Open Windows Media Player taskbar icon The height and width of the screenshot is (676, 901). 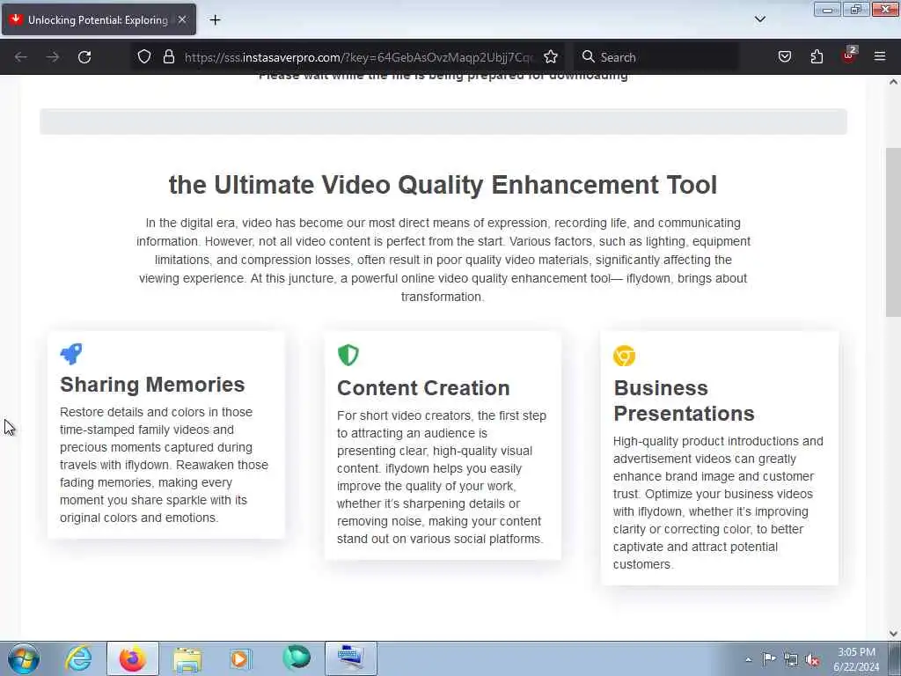[241, 659]
